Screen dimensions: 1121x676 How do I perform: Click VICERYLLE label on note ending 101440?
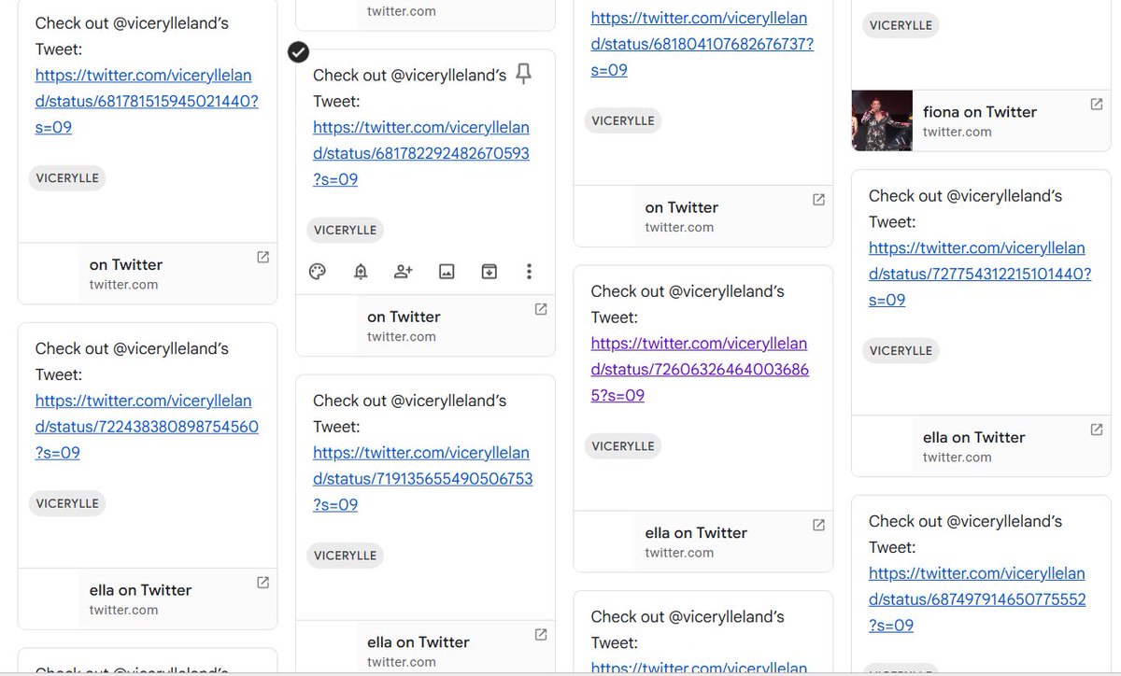click(901, 351)
